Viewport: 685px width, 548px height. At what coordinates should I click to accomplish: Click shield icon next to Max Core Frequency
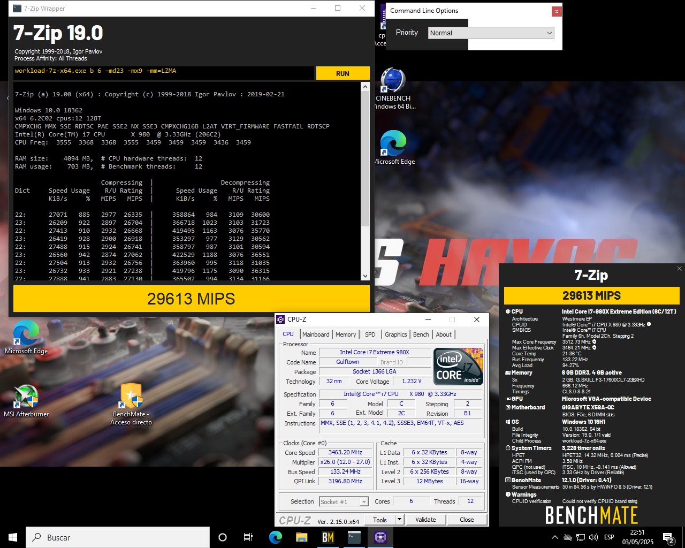coord(595,341)
